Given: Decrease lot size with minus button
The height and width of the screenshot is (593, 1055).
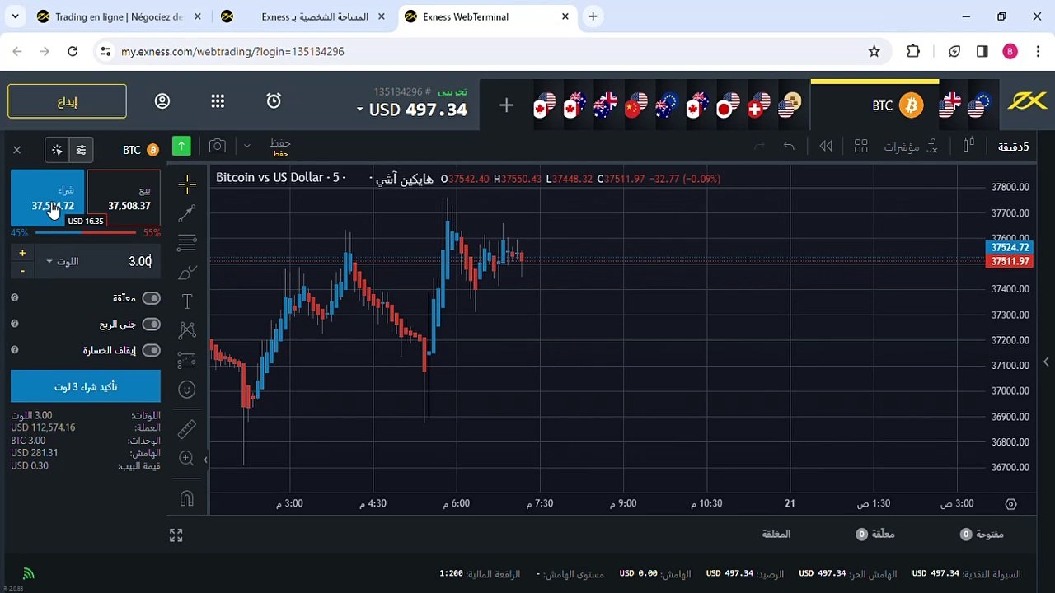Looking at the screenshot, I should click(x=22, y=270).
